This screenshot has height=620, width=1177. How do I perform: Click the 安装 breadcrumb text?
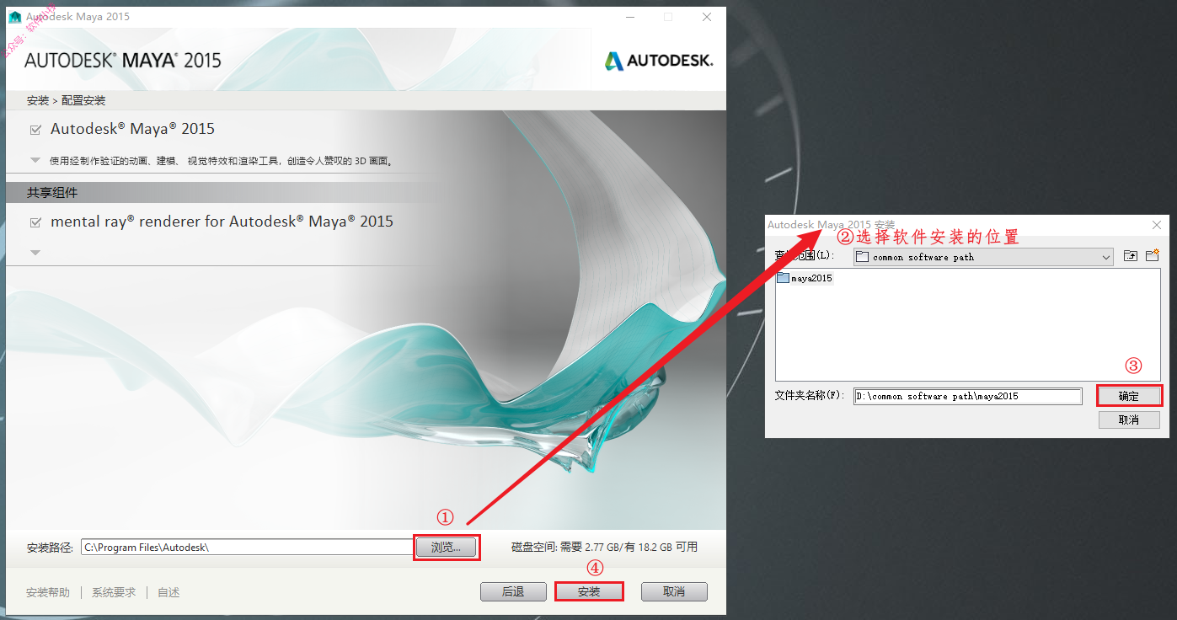(x=38, y=100)
